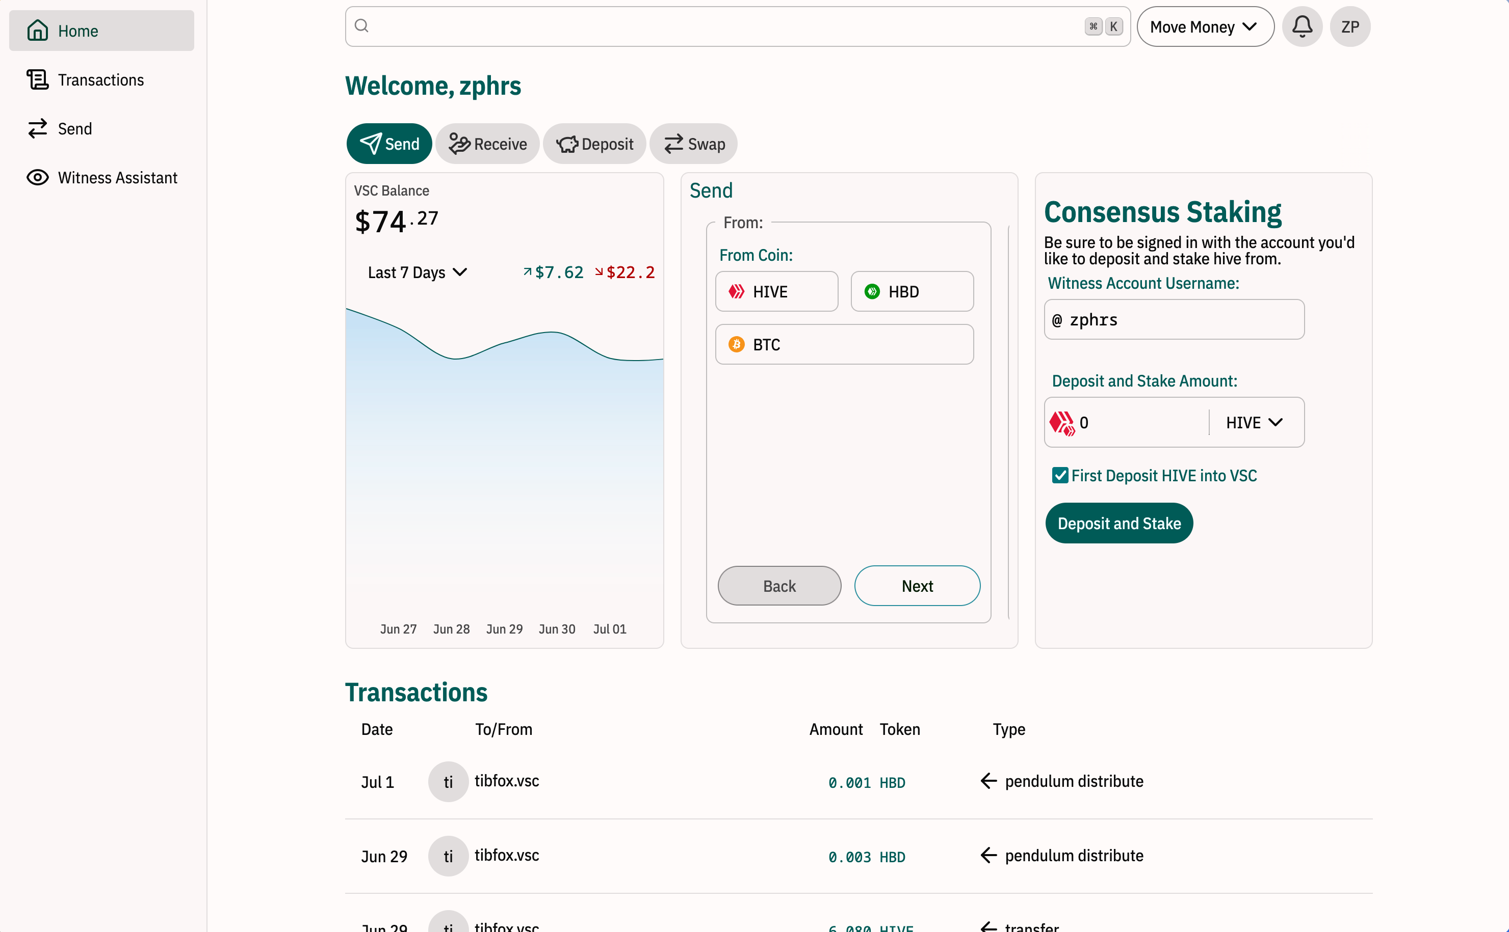The width and height of the screenshot is (1509, 932).
Task: Click the stake amount input showing 0
Action: pyautogui.click(x=1141, y=423)
